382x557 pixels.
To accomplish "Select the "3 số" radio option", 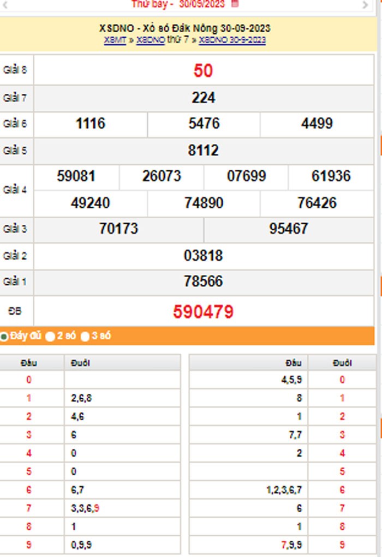I will pyautogui.click(x=85, y=337).
